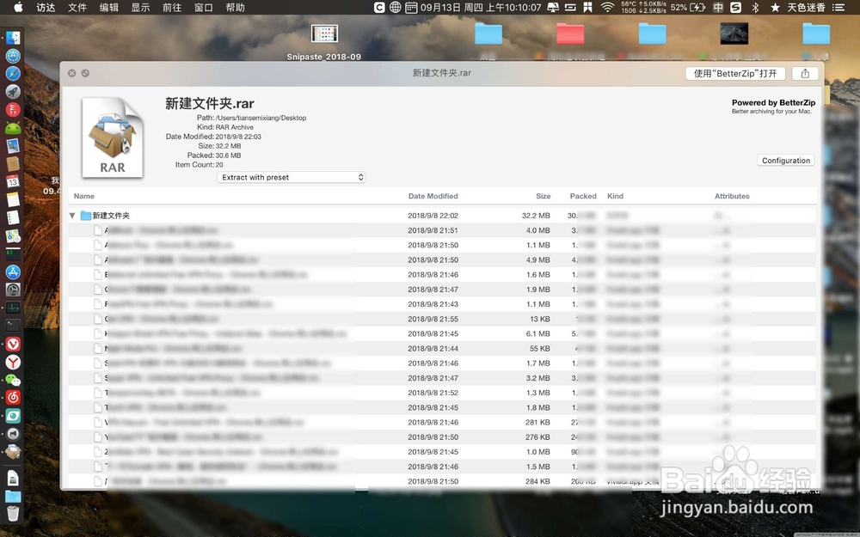Select the file row sized 6.1 MB

[442, 333]
